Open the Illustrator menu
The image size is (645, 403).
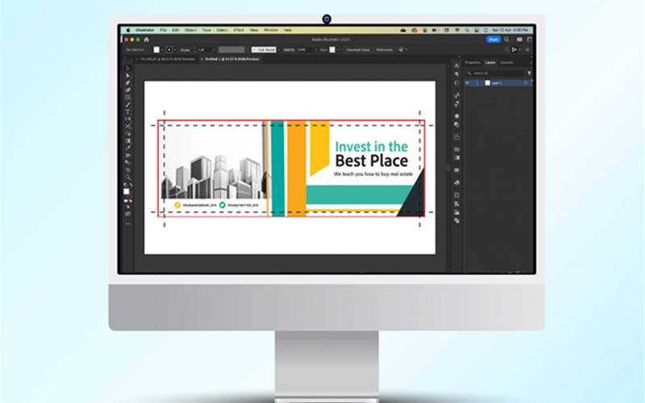145,30
